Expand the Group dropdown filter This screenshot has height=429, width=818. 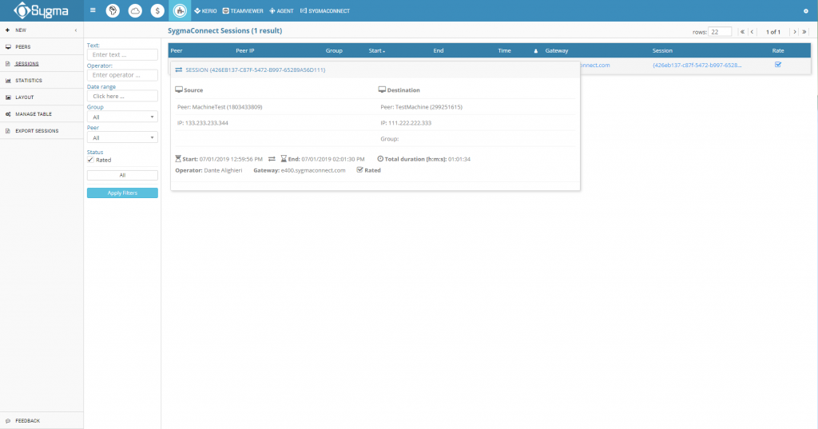pyautogui.click(x=122, y=117)
